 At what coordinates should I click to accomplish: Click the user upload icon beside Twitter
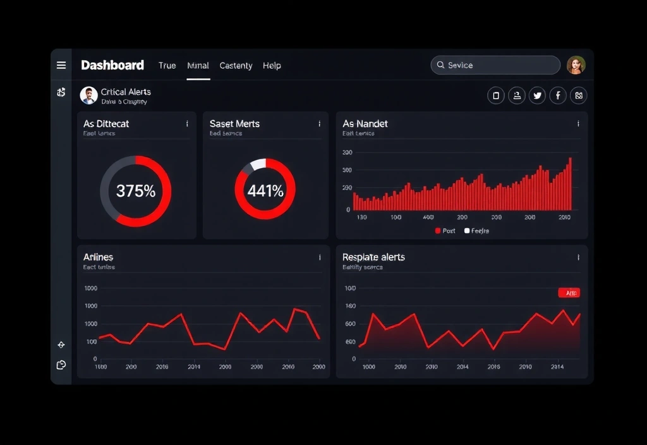517,95
